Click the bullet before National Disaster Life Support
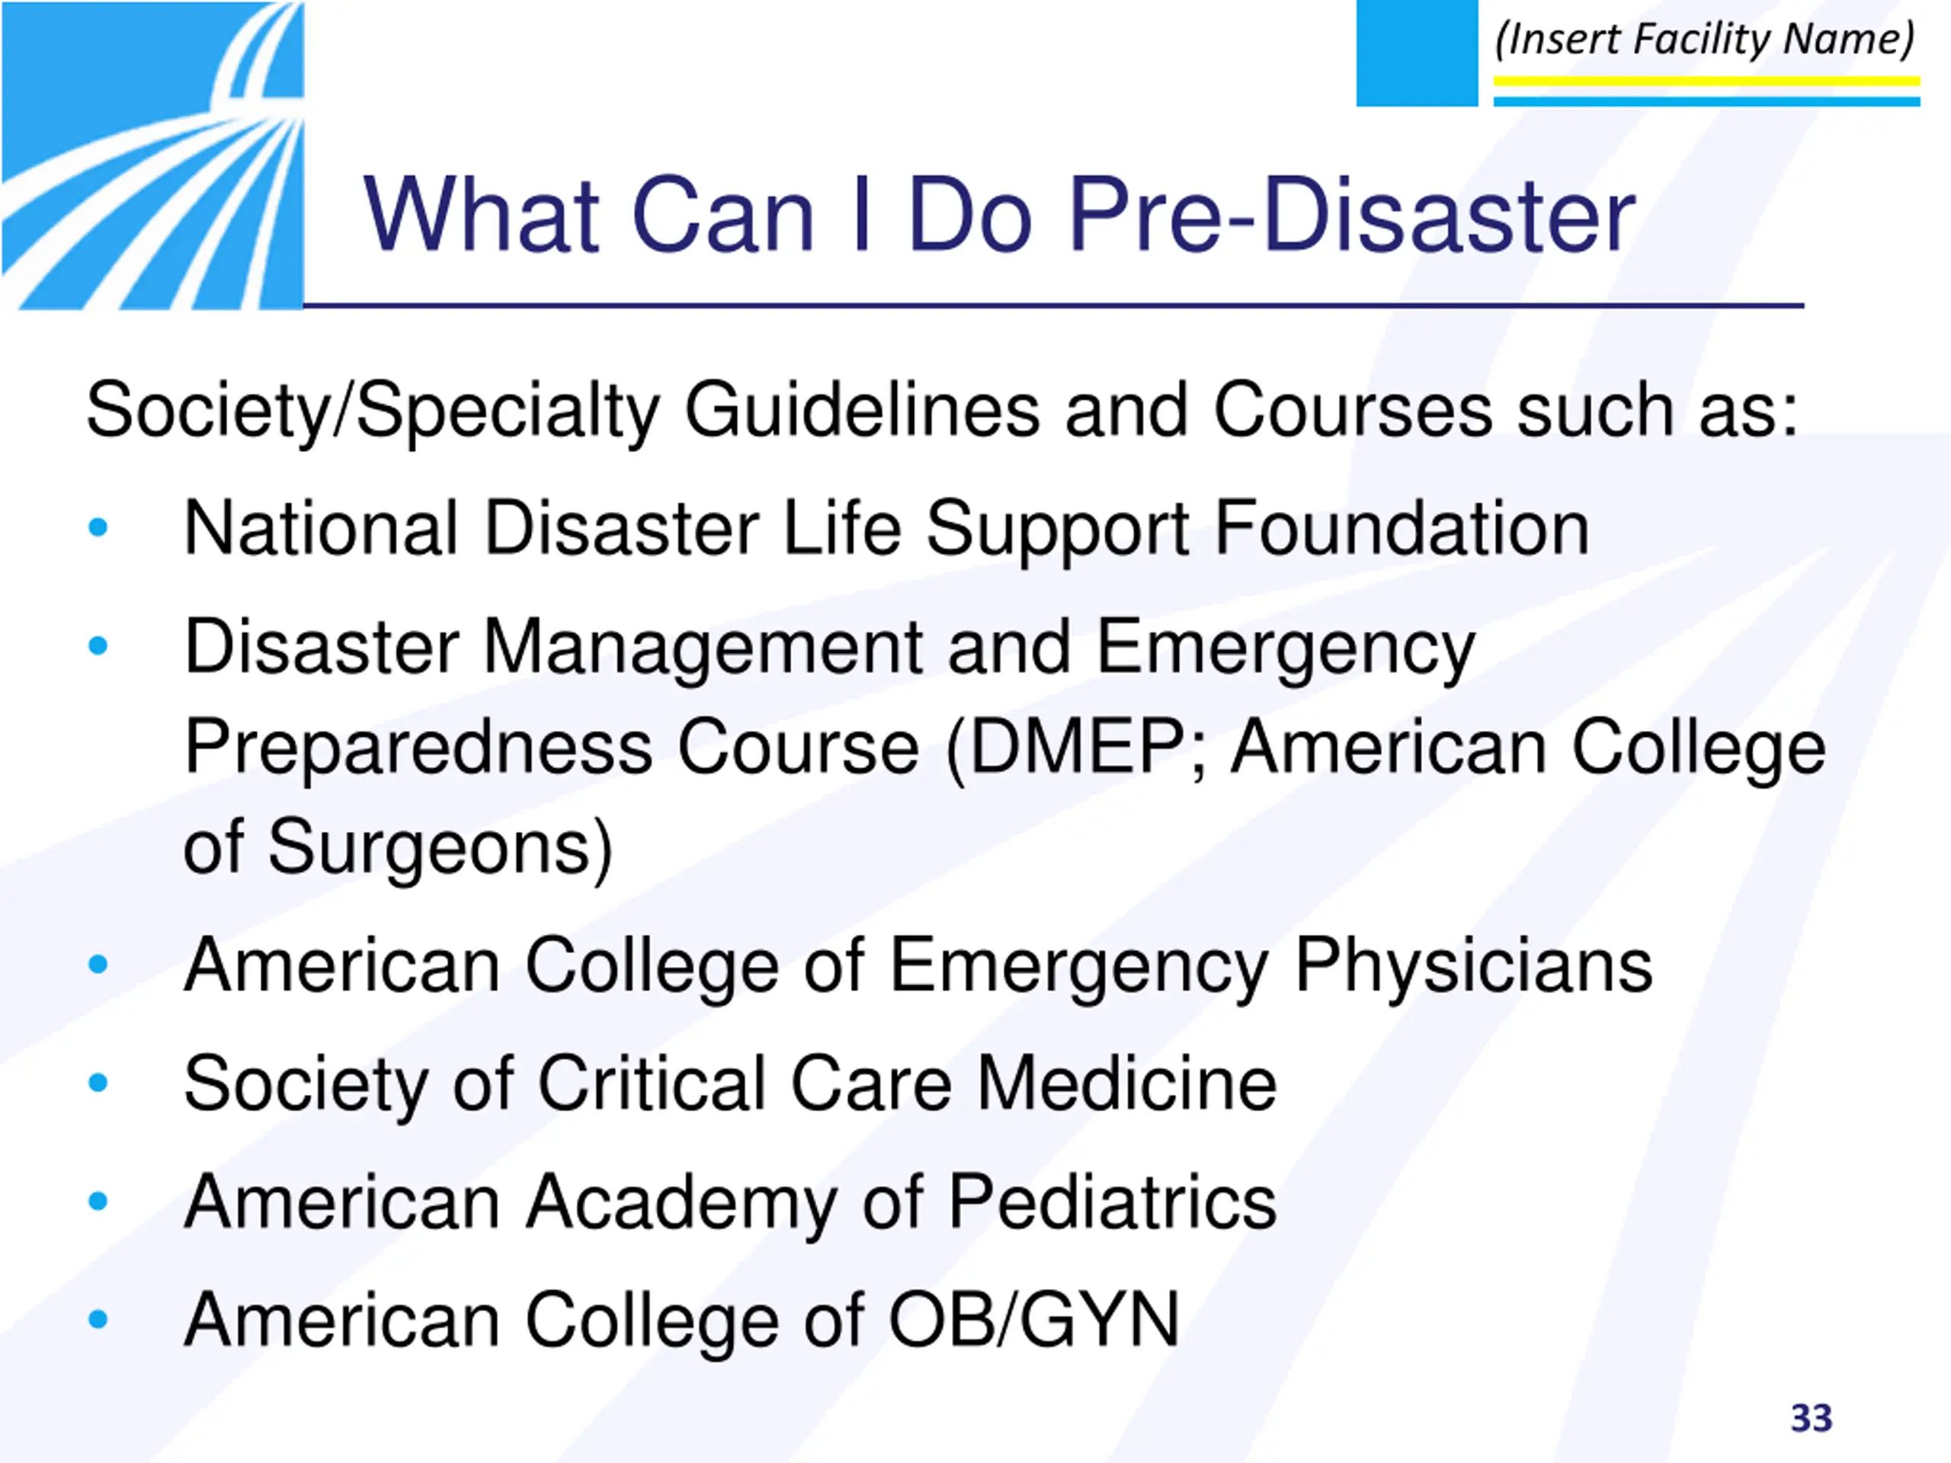Screen dimensions: 1951x1463 [98, 528]
